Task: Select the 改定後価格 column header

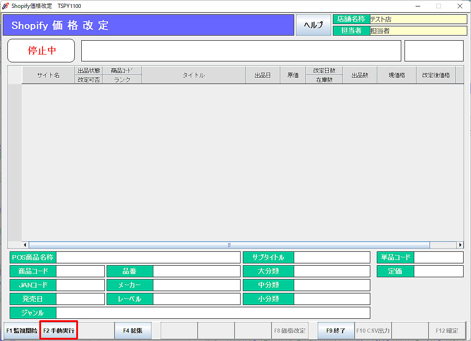Action: click(435, 75)
